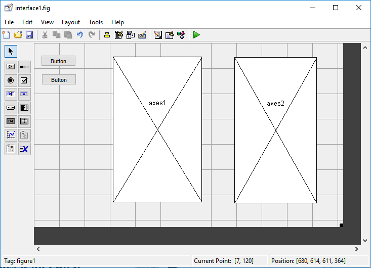Click the horizontal scrollbar left arrow
The width and height of the screenshot is (371, 268).
[x=38, y=249]
